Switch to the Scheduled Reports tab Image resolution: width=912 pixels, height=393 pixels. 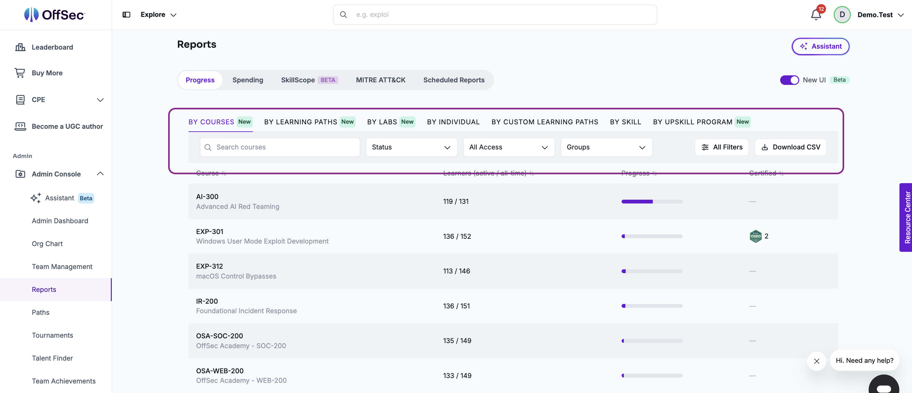453,80
